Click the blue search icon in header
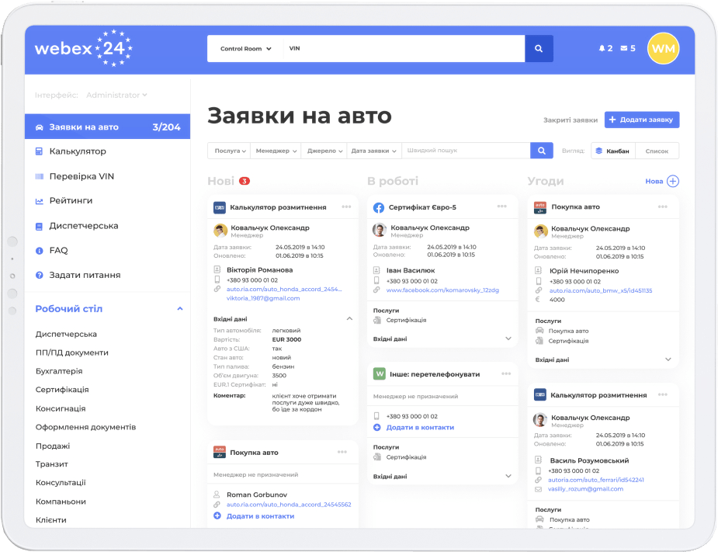Viewport: 718px width, 552px height. [x=539, y=48]
